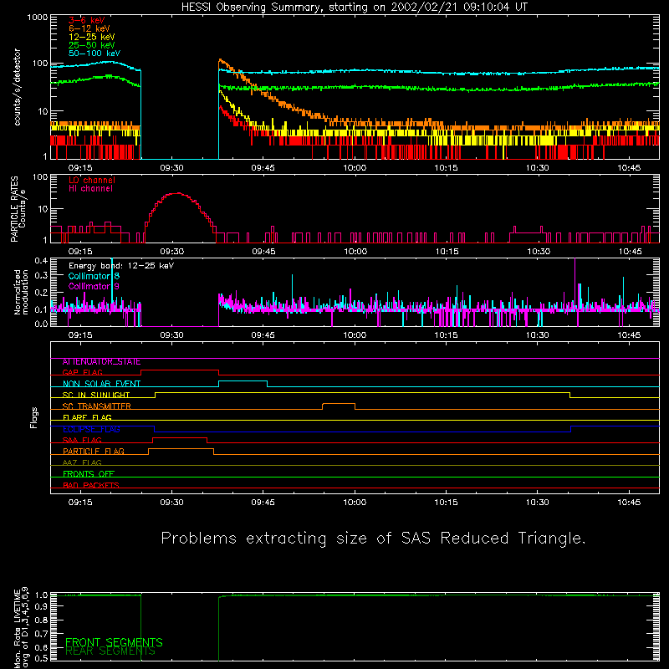Screen dimensions: 669x669
Task: Click the 10:15 time label under the modulation plot
Action: (446, 335)
